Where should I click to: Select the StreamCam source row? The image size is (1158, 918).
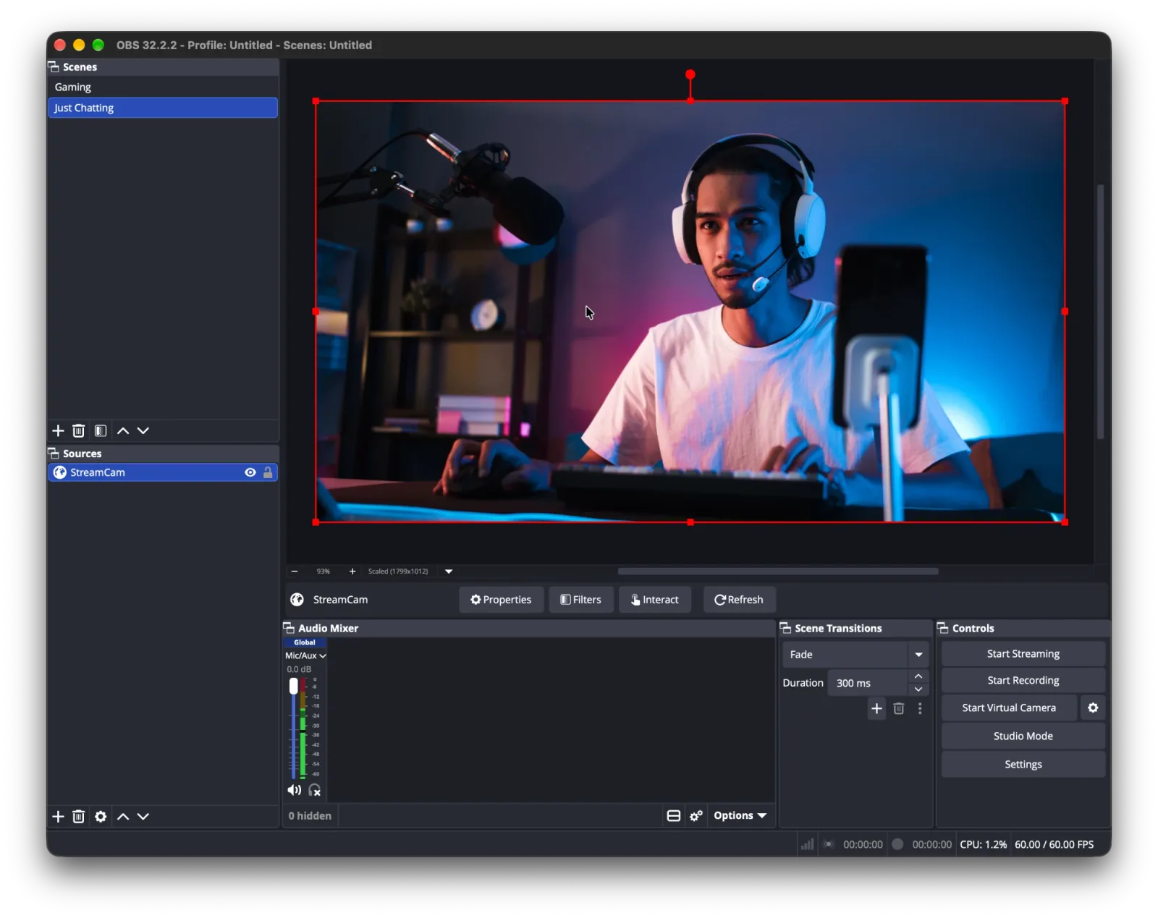(x=163, y=472)
